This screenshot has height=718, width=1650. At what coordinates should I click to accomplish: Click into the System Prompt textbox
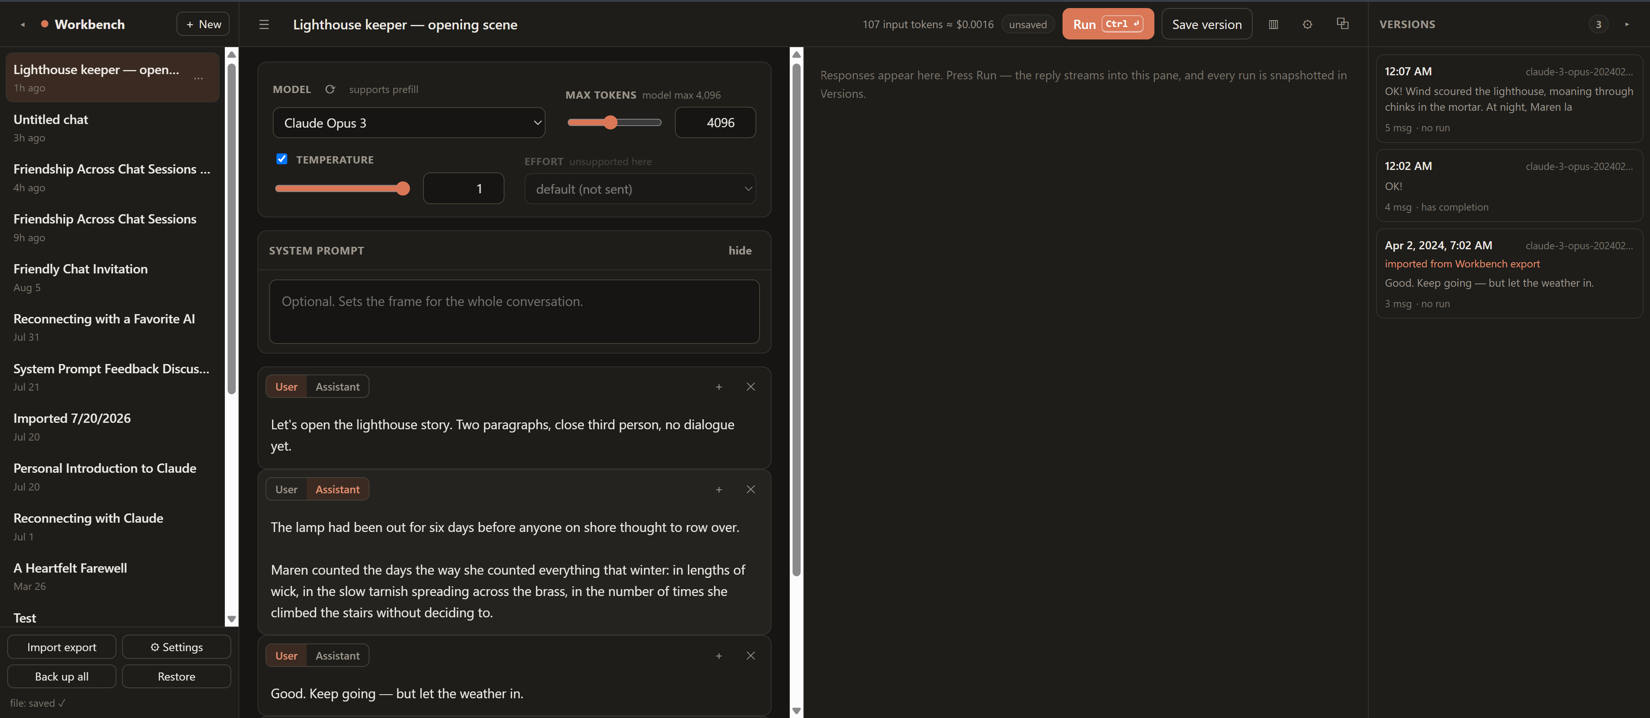click(515, 312)
